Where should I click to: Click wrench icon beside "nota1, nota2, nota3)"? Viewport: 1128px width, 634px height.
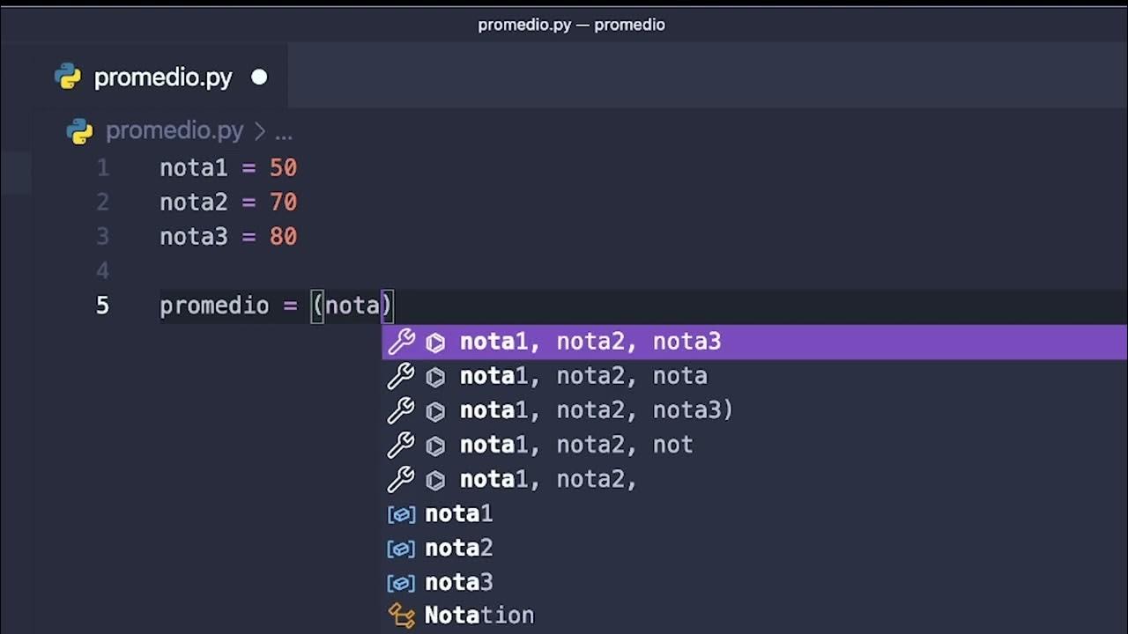pyautogui.click(x=401, y=410)
